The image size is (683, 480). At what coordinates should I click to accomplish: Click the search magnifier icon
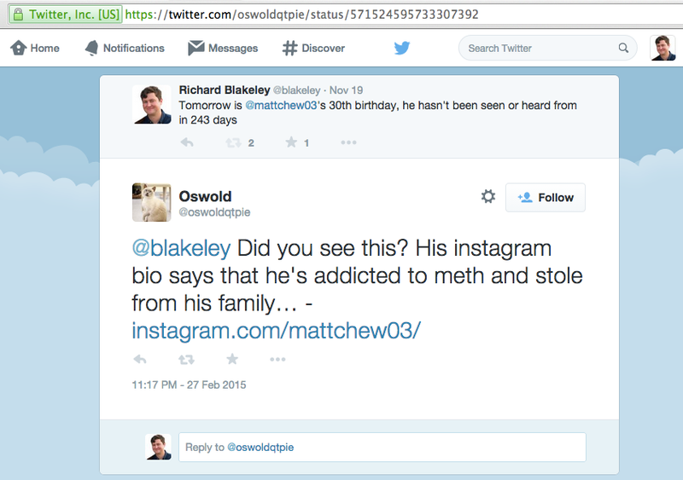[x=623, y=48]
